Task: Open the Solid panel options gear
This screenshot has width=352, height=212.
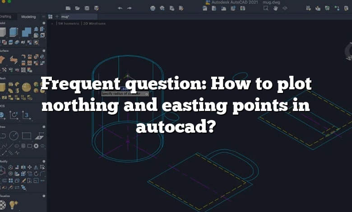Action: [44, 23]
